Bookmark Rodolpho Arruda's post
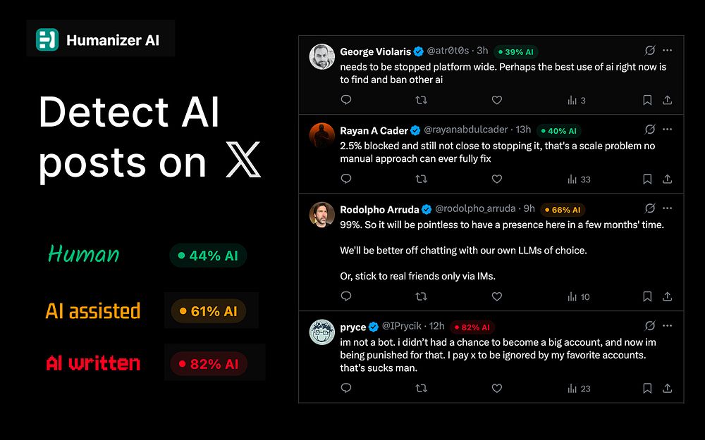Screen dimensions: 705x440 click(647, 296)
